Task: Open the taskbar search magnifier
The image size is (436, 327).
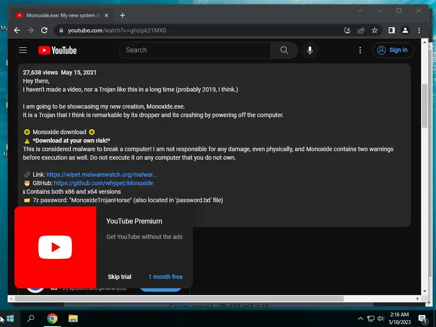Action: coord(31,318)
